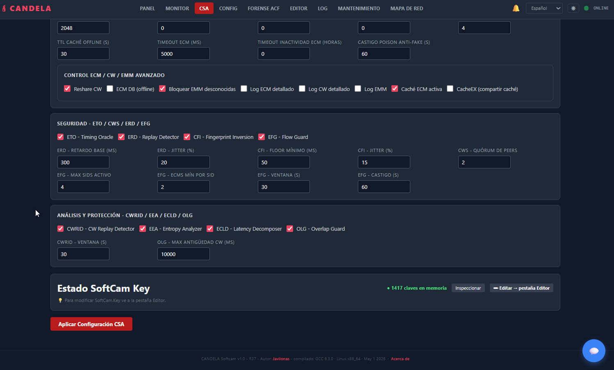Open the floating chat bubble
Screen dimensions: 614x370
tap(594, 351)
